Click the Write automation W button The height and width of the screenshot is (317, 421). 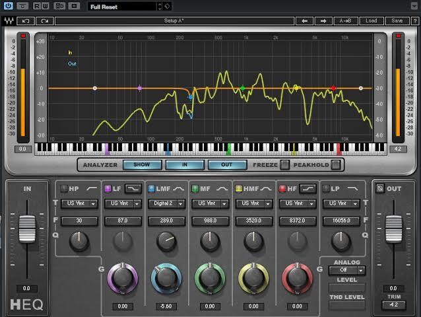(x=45, y=6)
